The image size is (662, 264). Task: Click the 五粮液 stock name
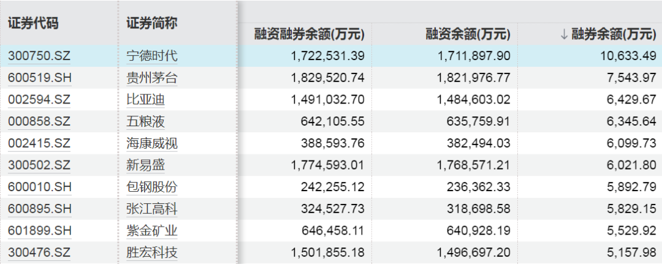[145, 121]
